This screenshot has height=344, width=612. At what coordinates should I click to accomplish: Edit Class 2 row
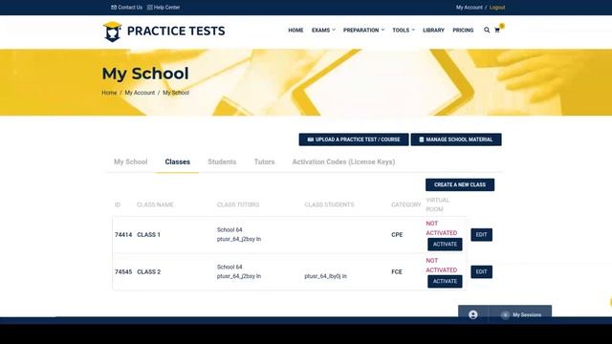[x=481, y=271]
